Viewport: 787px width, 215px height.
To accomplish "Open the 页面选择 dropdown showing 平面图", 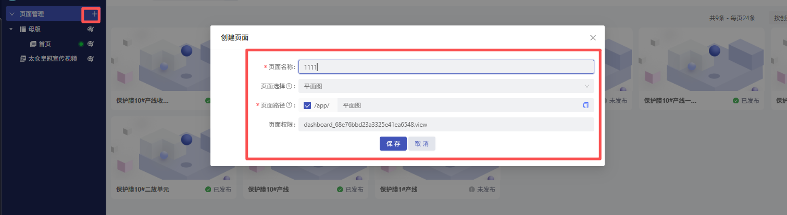I will click(445, 86).
